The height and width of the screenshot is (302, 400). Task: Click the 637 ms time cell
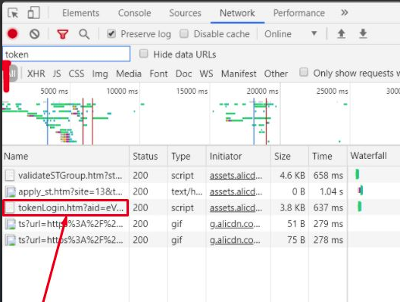[x=328, y=207]
